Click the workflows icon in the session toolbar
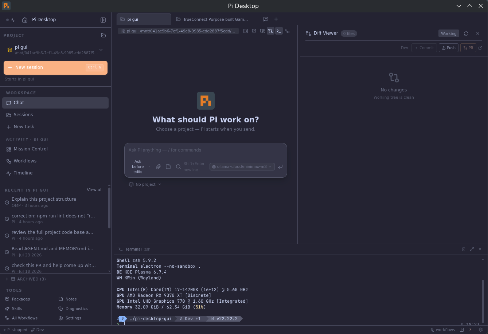 [287, 31]
